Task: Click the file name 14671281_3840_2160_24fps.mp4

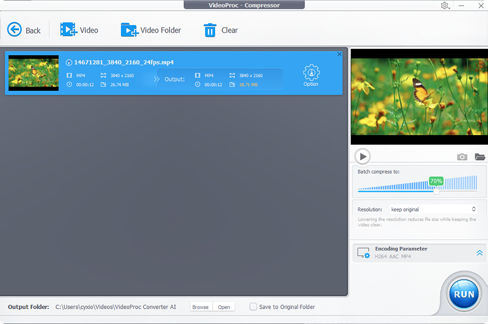Action: pos(124,63)
